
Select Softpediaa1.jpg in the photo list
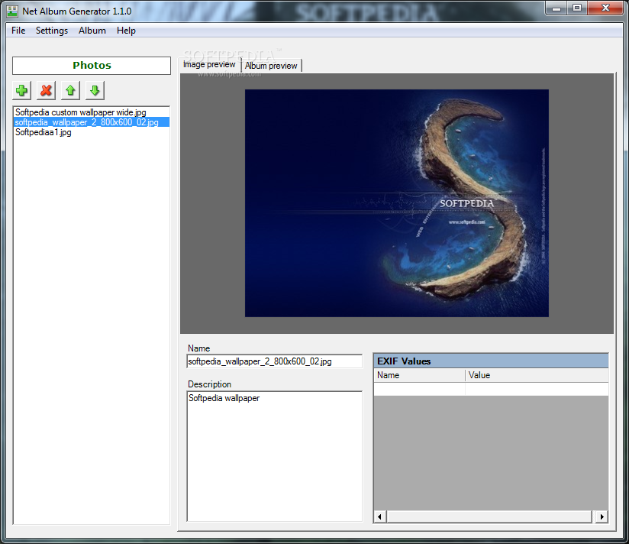92,132
